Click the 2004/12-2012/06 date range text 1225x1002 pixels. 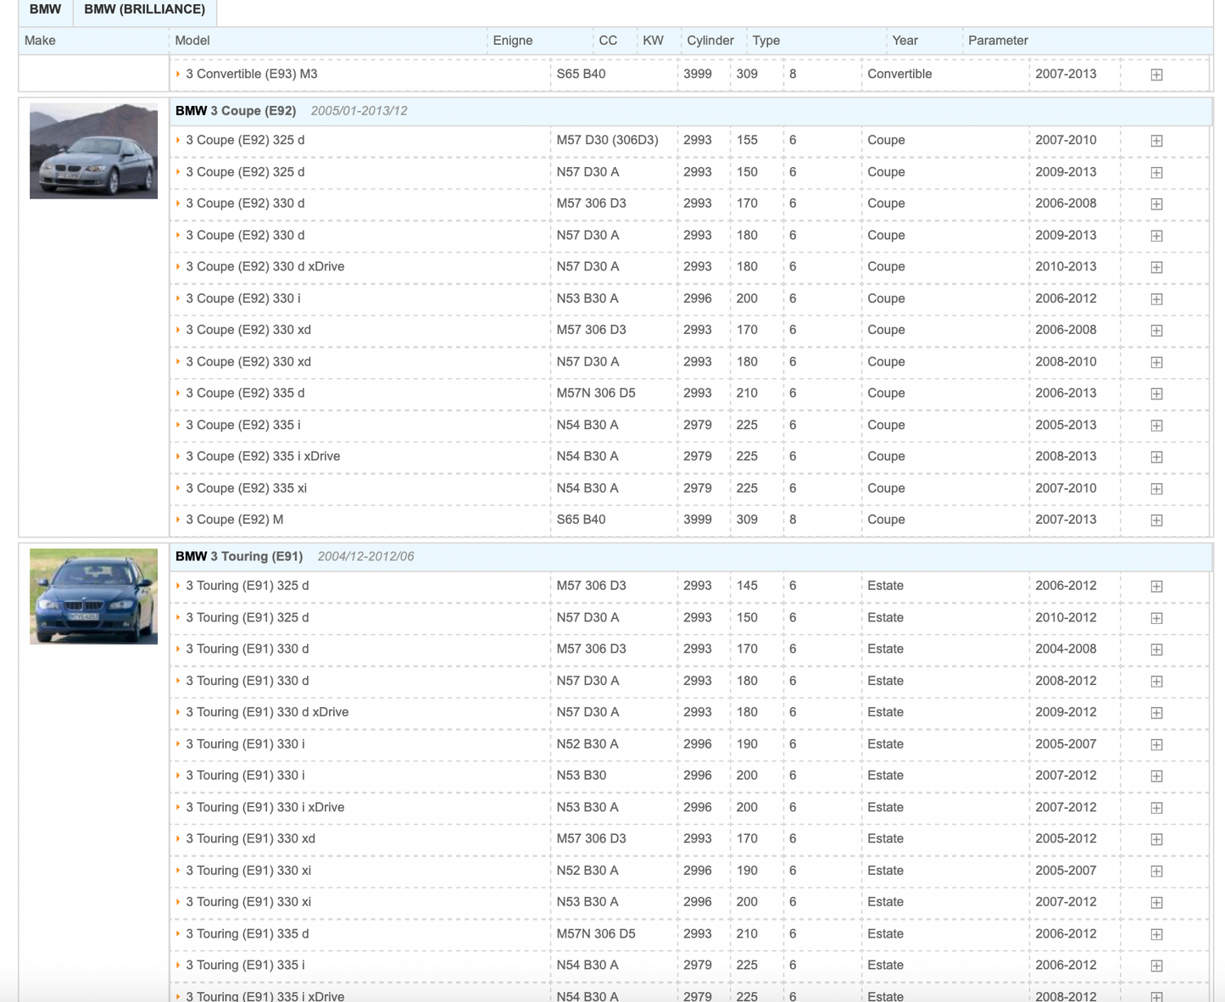point(365,557)
